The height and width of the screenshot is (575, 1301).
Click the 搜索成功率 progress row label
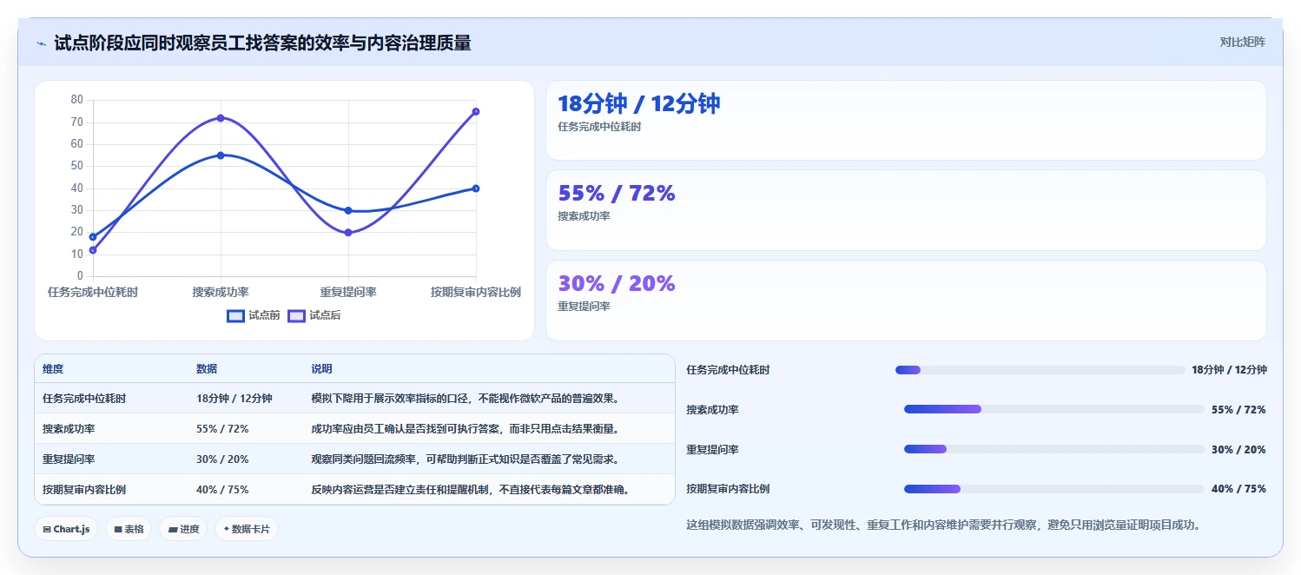pyautogui.click(x=712, y=410)
